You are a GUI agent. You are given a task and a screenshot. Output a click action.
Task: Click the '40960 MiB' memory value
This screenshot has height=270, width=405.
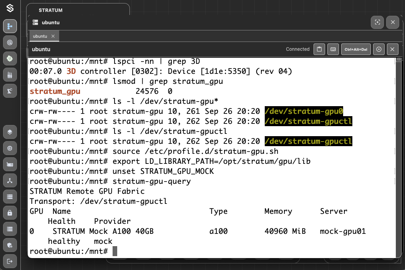point(285,232)
